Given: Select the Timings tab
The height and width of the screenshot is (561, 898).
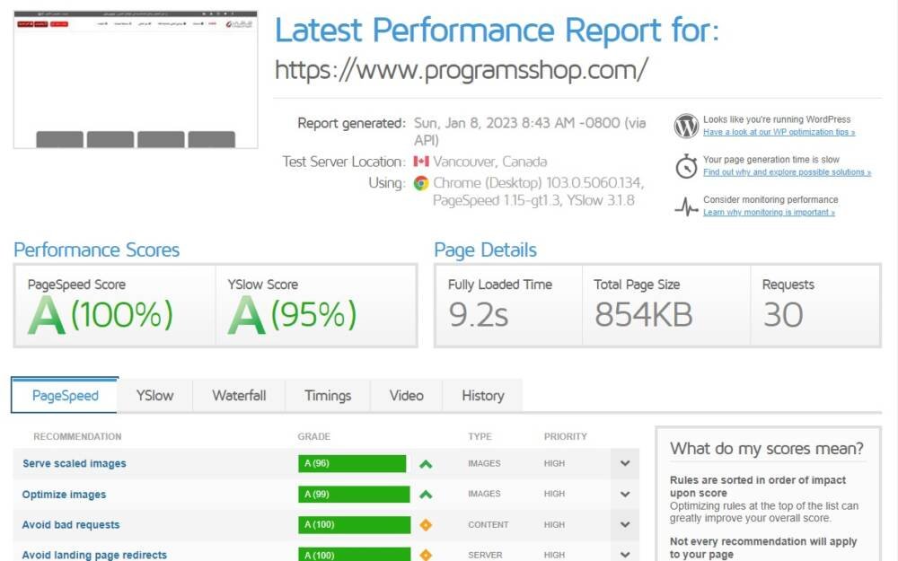Looking at the screenshot, I should (x=328, y=395).
